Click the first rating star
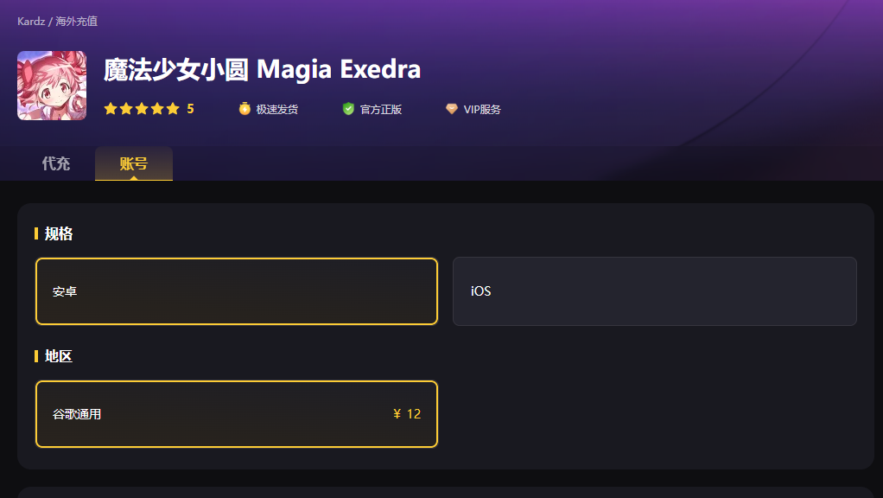The height and width of the screenshot is (498, 883). 111,109
